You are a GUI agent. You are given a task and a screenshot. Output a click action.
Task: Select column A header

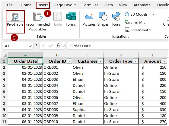click(25, 55)
